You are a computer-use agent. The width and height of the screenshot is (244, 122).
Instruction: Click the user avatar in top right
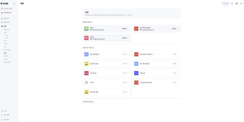pos(241,3)
